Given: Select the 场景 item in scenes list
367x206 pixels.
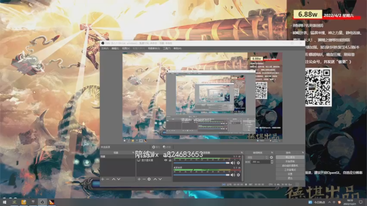Looking at the screenshot, I should coord(118,157).
